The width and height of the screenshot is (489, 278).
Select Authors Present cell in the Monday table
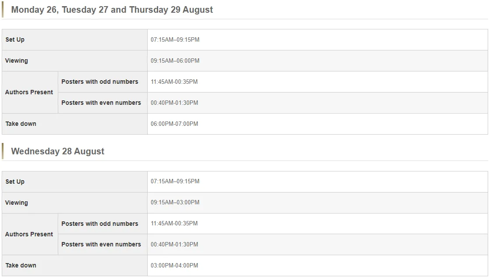pyautogui.click(x=29, y=92)
